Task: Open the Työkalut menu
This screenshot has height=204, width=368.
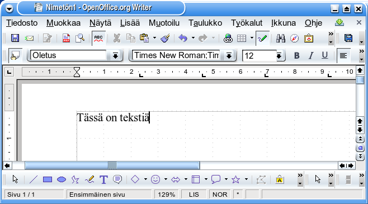Action: tap(247, 23)
